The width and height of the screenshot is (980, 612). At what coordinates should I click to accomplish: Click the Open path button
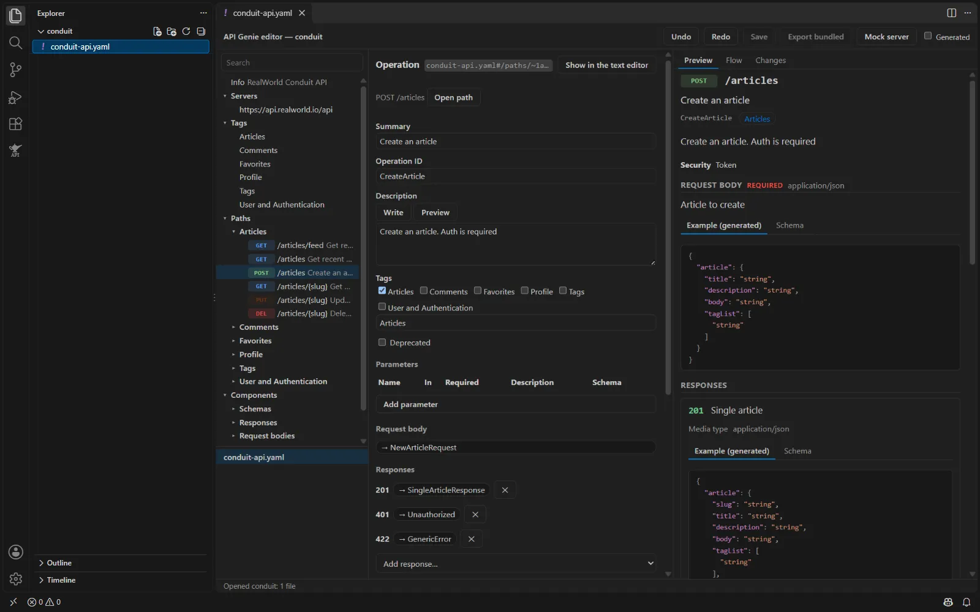(x=453, y=97)
